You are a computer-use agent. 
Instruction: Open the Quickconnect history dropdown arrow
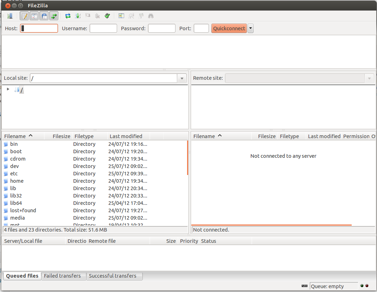tap(250, 28)
